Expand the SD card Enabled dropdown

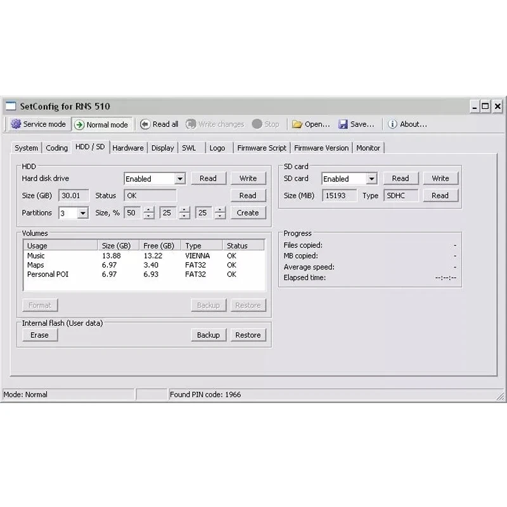[372, 179]
